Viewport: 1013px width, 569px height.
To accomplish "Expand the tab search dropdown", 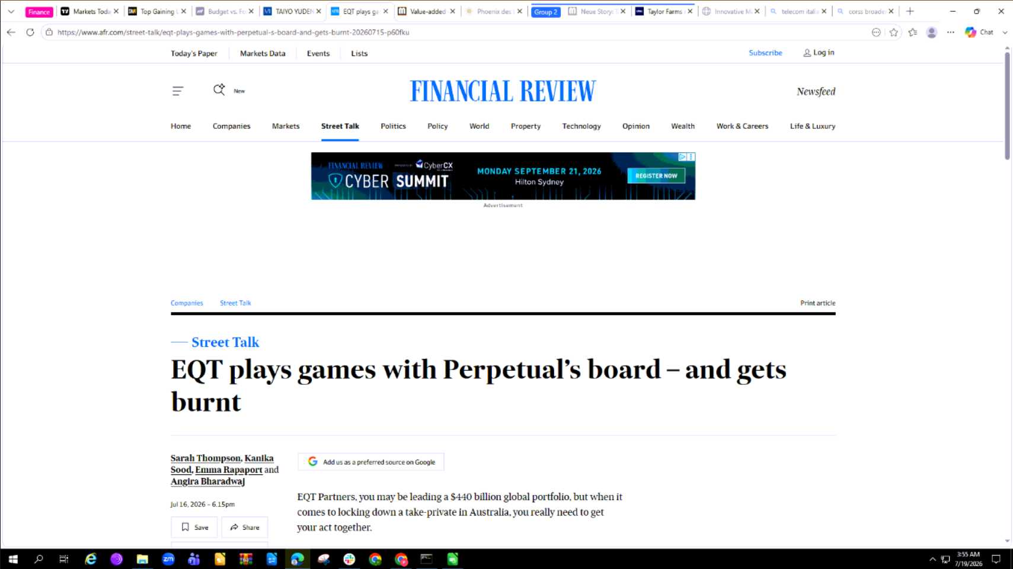I will [11, 11].
